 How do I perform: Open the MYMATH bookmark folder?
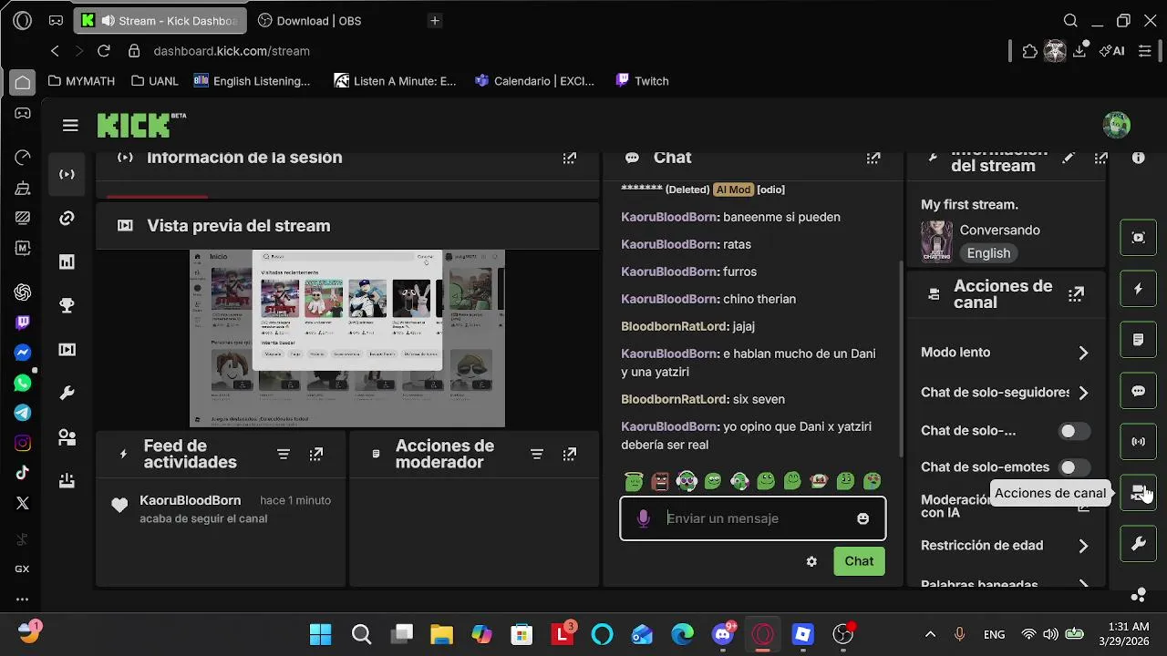click(x=81, y=81)
